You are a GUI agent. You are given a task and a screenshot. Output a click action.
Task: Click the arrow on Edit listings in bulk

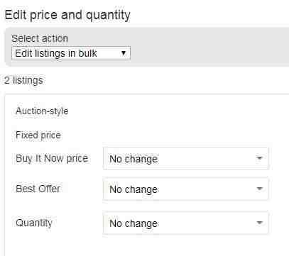124,53
